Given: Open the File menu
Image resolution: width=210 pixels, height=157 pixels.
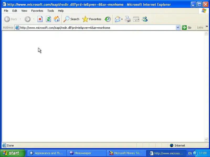Looking at the screenshot, I should (x=6, y=11).
